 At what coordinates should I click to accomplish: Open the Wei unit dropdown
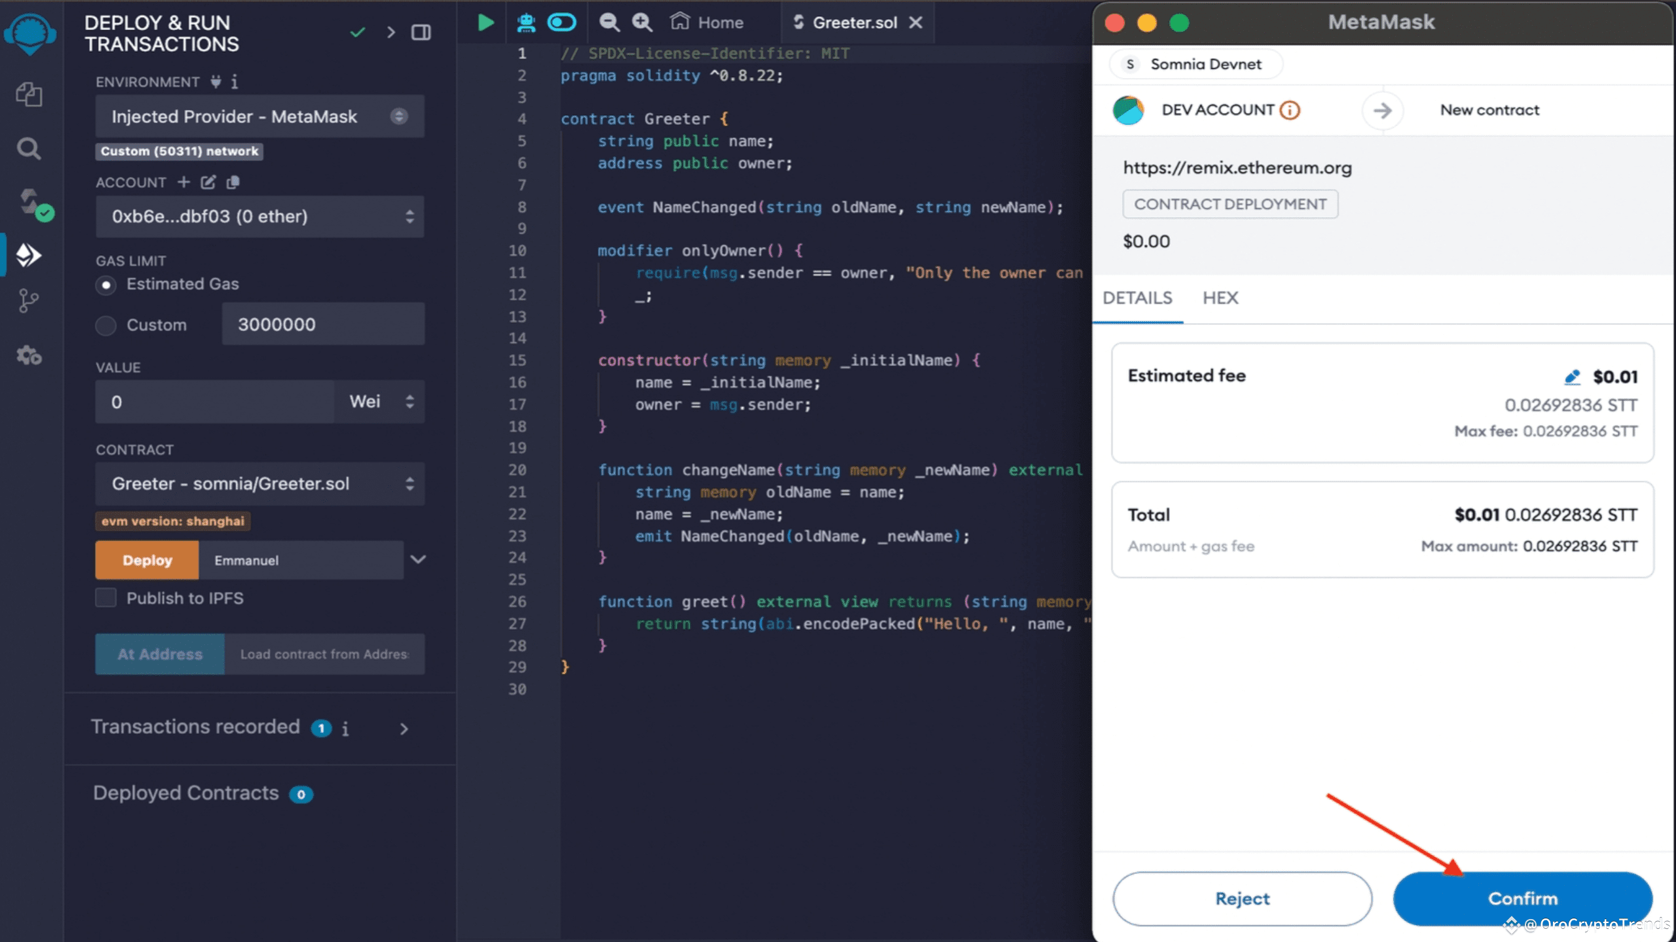tap(380, 402)
